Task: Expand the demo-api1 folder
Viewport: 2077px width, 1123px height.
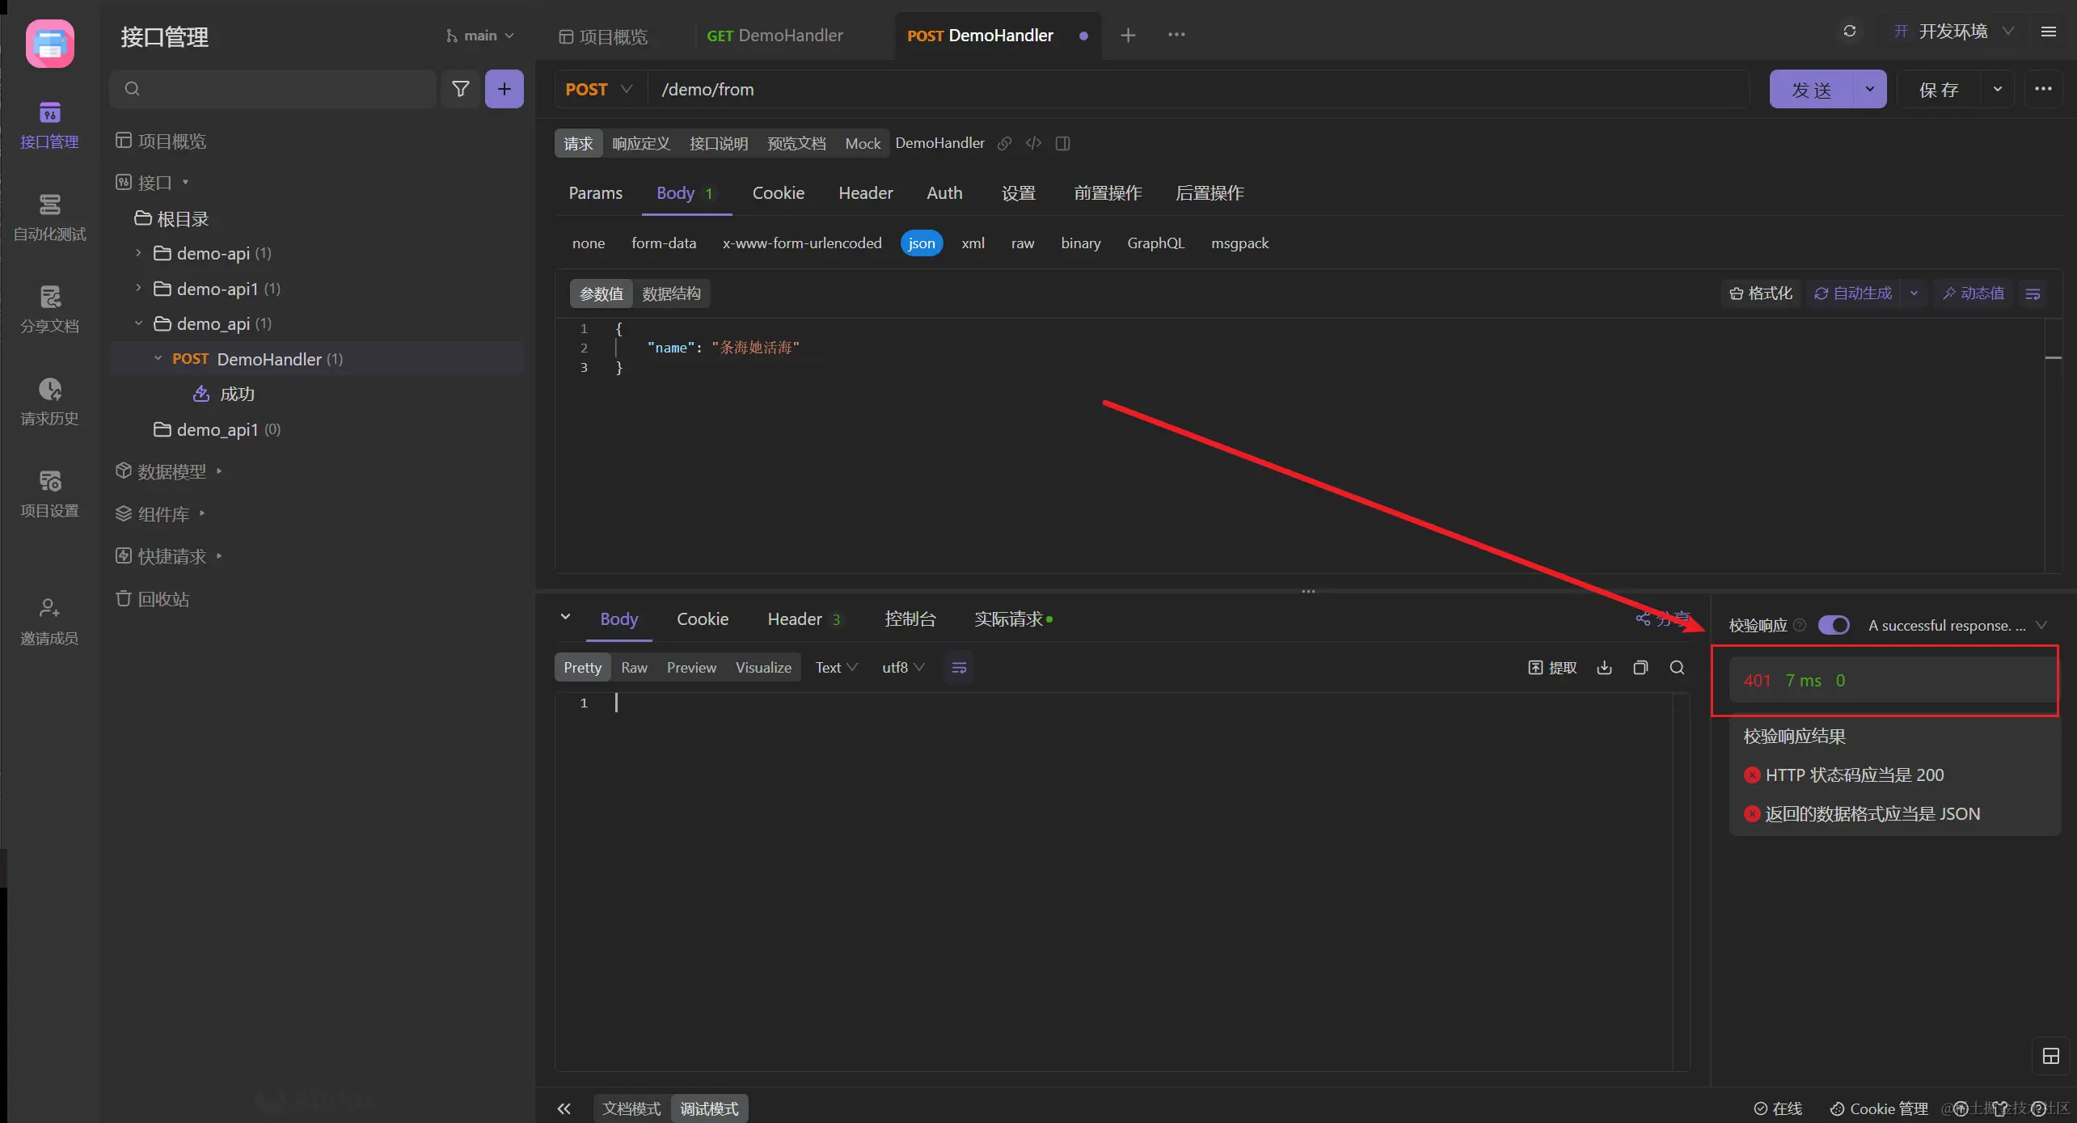Action: pos(137,289)
